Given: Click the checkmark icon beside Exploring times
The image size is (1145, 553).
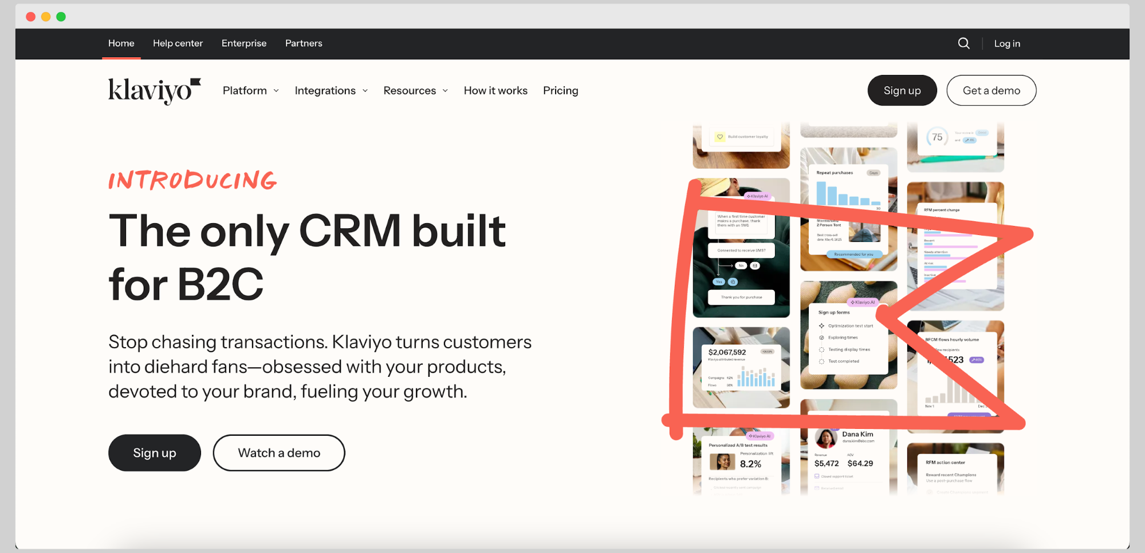Looking at the screenshot, I should [821, 338].
